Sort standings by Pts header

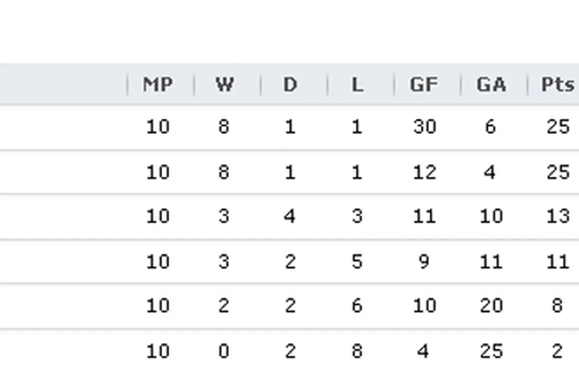coord(557,85)
